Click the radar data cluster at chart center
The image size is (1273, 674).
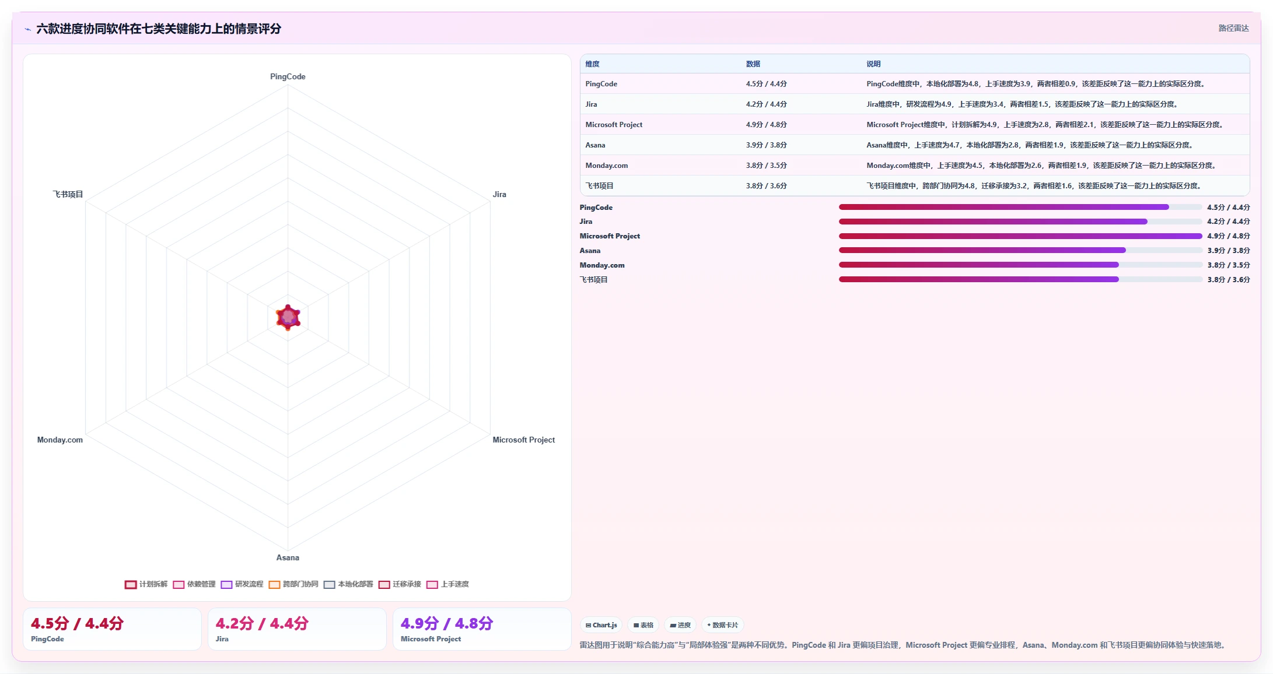point(288,317)
